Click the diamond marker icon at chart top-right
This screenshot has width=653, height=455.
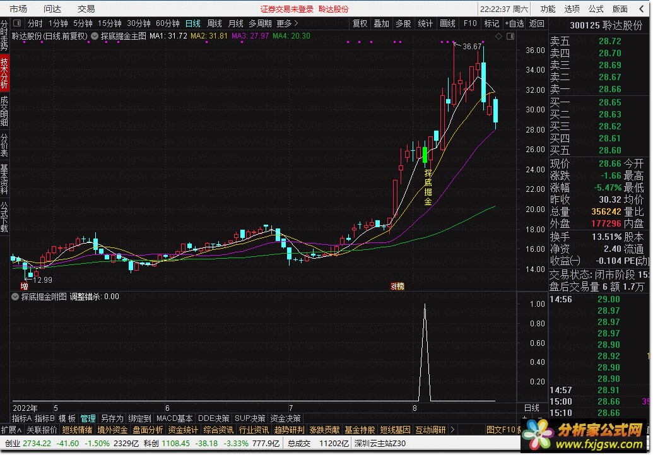pos(498,37)
